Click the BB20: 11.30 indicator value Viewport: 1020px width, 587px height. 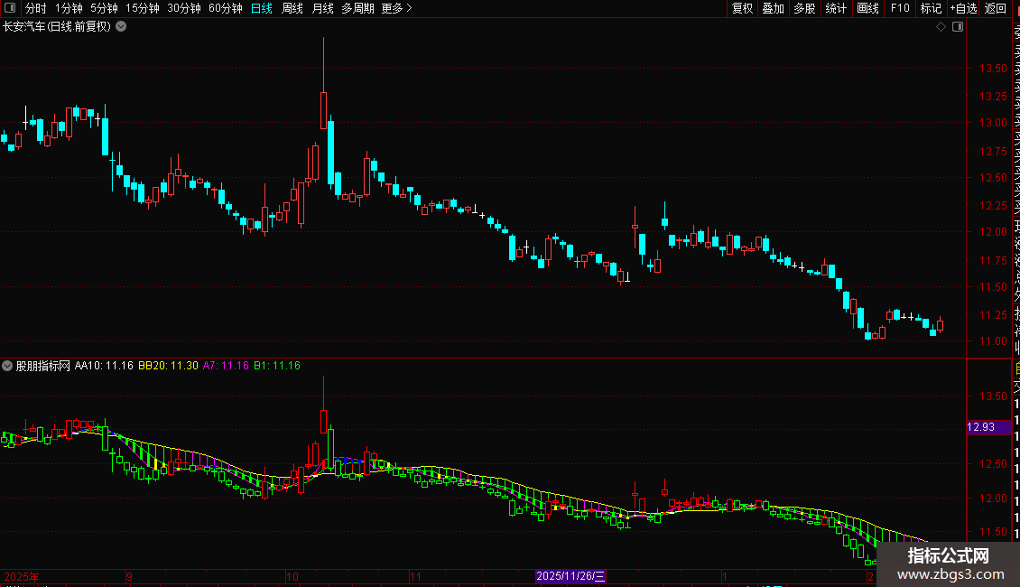[168, 366]
